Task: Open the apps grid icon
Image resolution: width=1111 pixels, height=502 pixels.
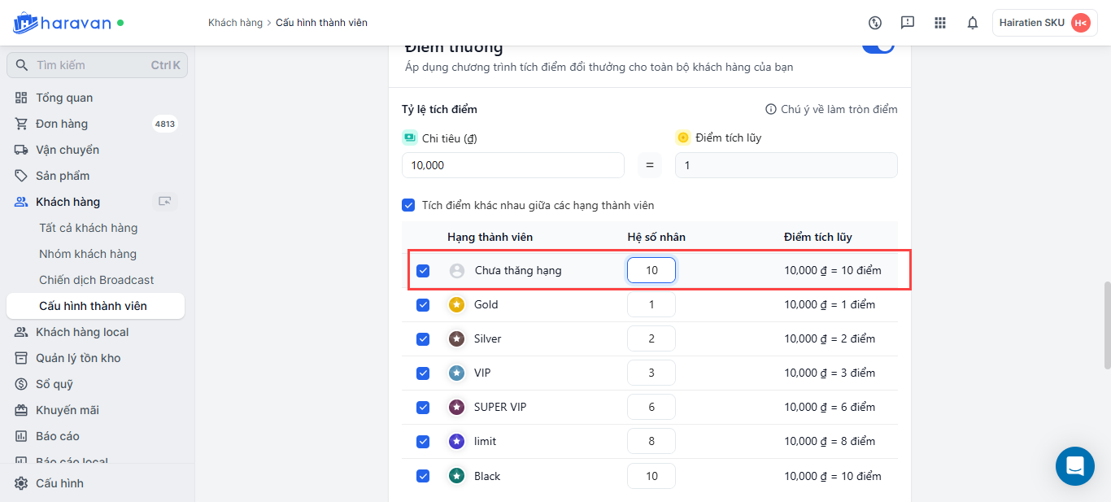Action: [940, 23]
